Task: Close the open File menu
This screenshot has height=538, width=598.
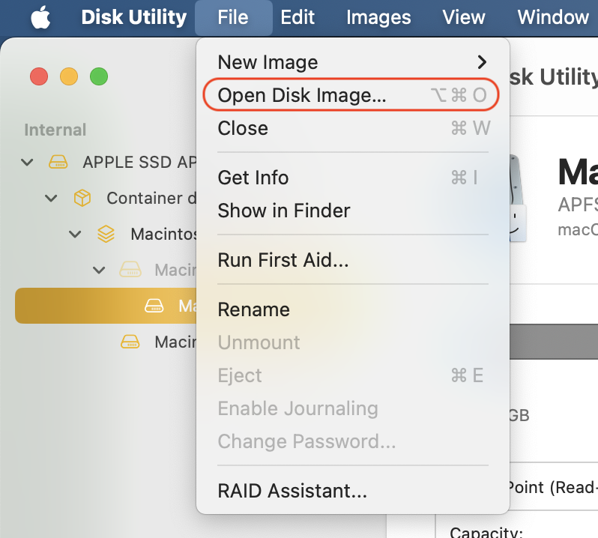Action: tap(233, 17)
